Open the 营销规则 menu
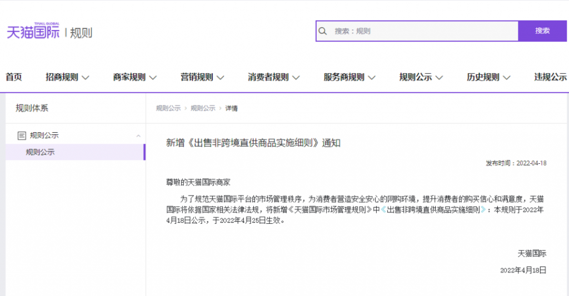The height and width of the screenshot is (296, 569). (197, 77)
